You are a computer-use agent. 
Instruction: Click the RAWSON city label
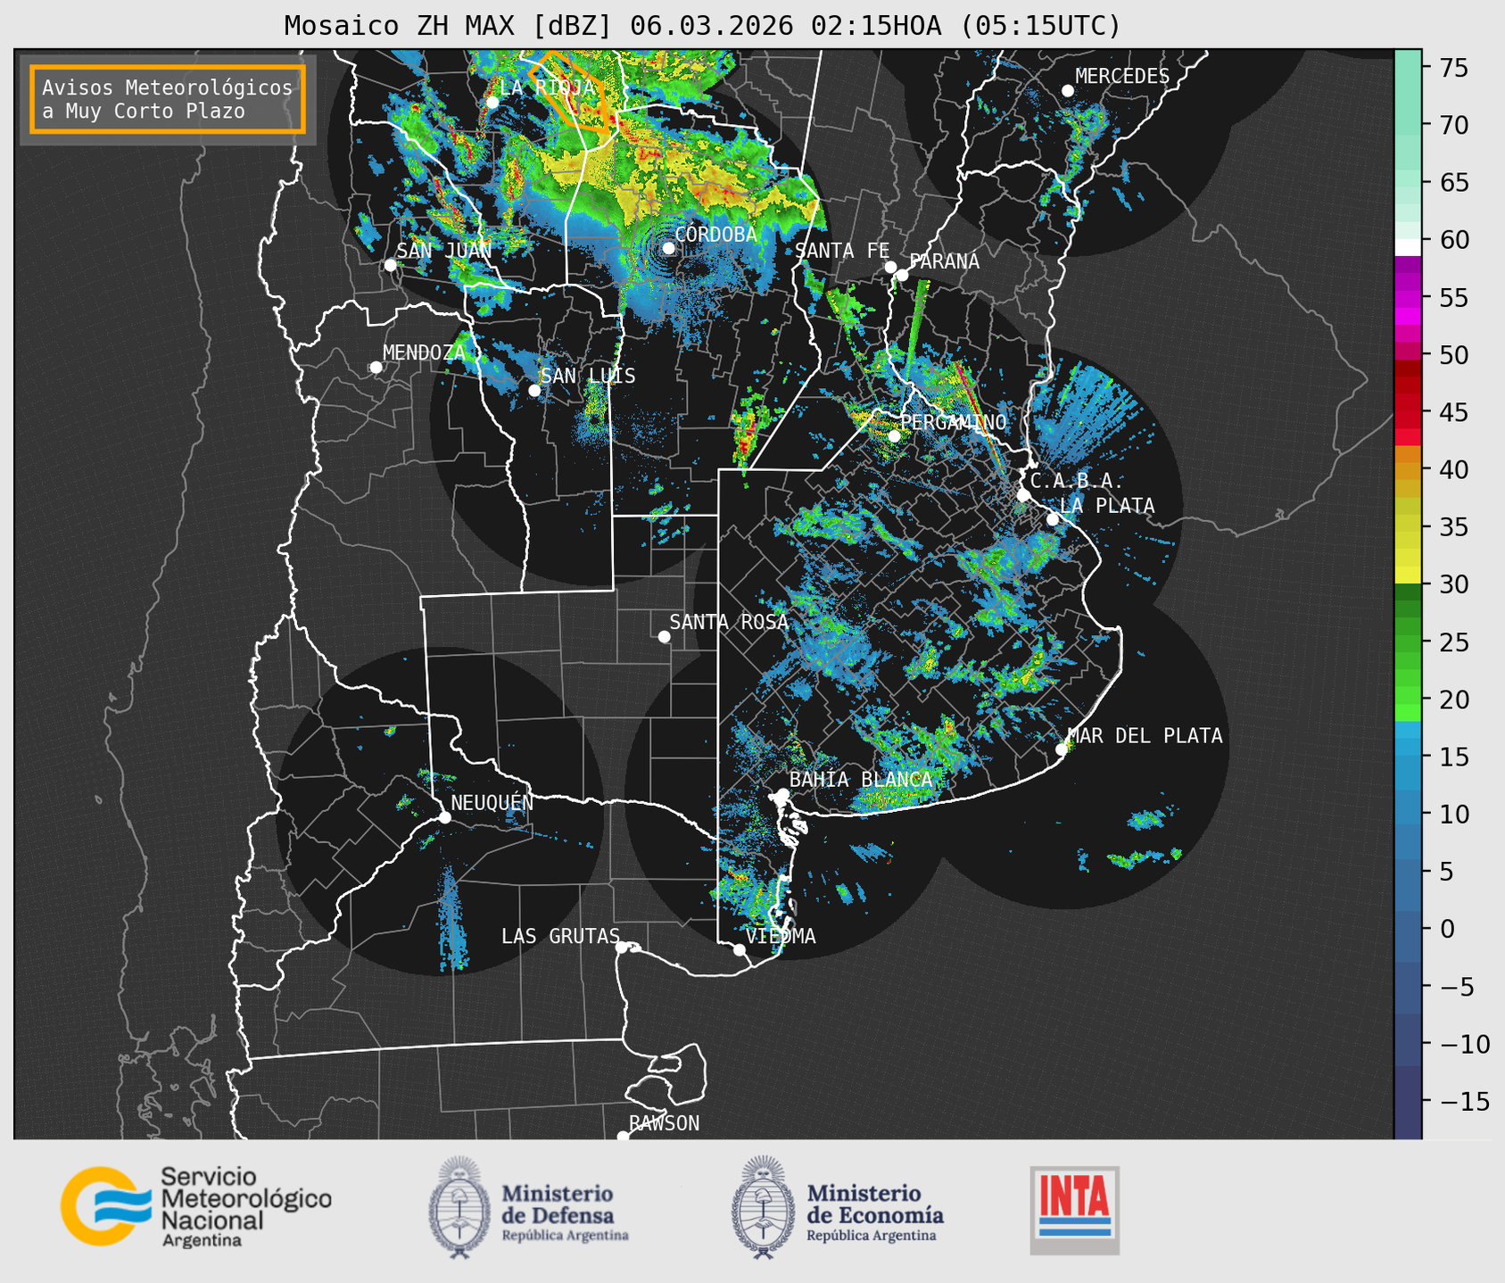point(664,1123)
